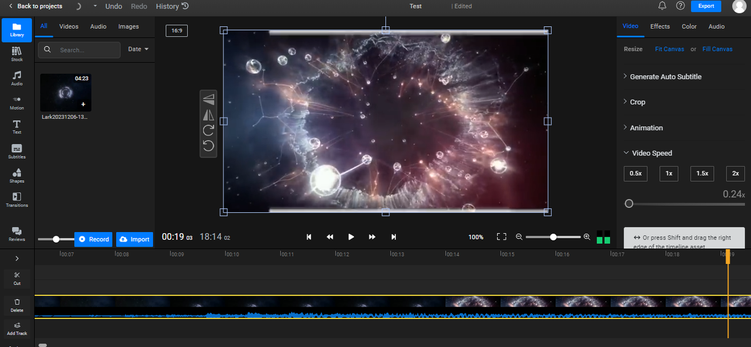Select the 0.5x speed preset

click(635, 173)
